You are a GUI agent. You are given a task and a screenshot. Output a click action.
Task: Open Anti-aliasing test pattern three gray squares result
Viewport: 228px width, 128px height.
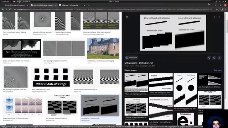point(64,48)
